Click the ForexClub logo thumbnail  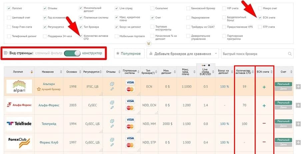[x=19, y=142]
